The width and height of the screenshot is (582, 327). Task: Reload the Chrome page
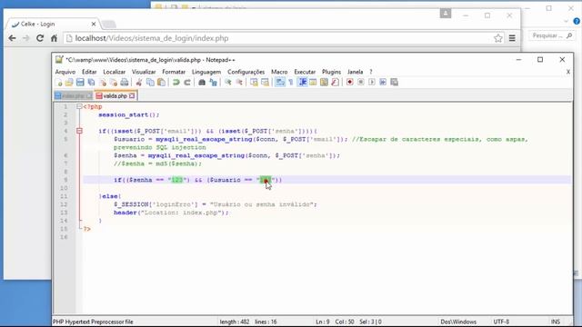click(x=40, y=38)
